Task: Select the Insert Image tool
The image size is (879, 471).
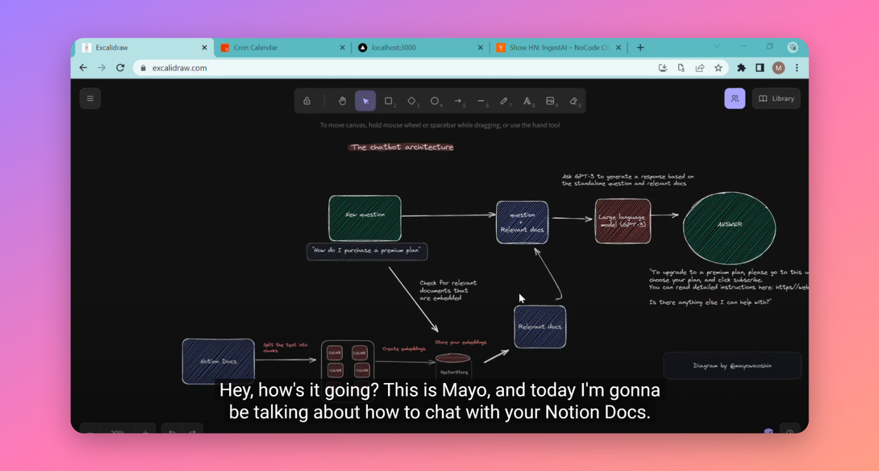Action: (550, 101)
